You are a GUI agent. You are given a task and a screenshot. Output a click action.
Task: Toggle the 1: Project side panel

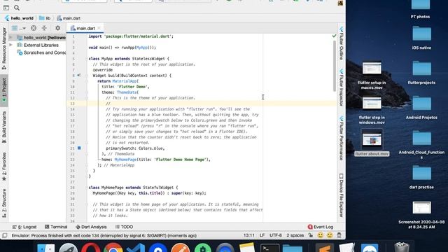(4, 91)
